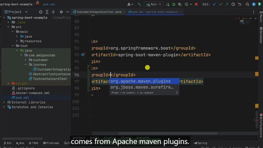Screen dimensions: 263x148
Task: Select .gitignore file in tree
Action: (23, 88)
